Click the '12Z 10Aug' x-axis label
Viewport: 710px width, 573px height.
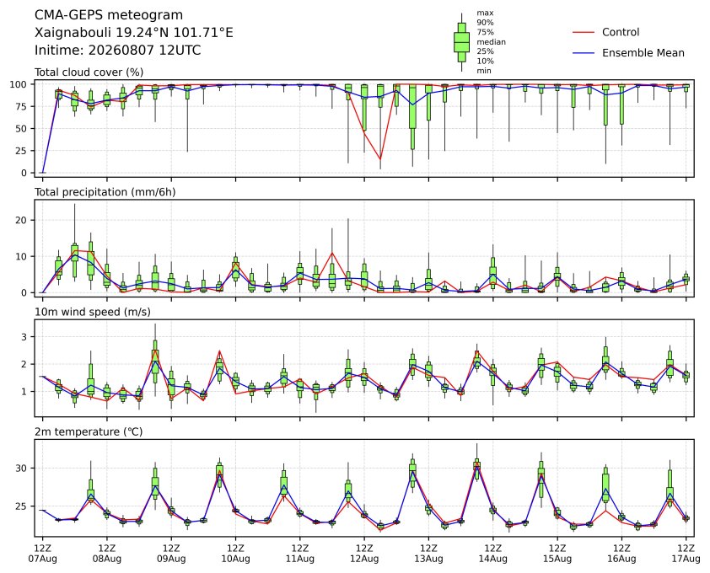coord(235,554)
